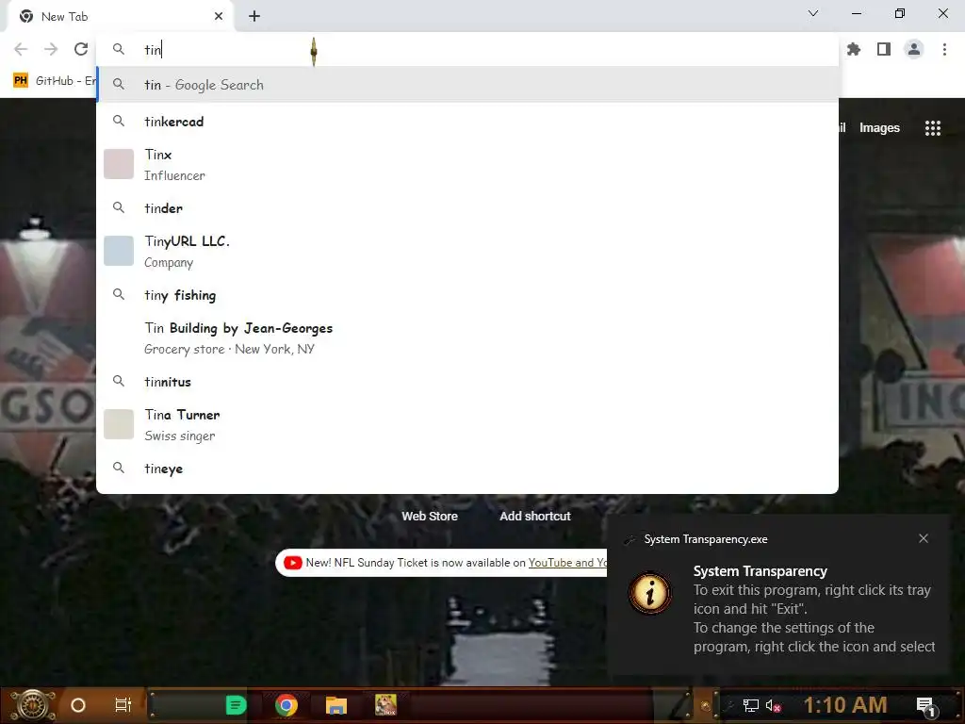
Task: Choose the 'tiny fishing' suggestion
Action: pyautogui.click(x=467, y=295)
